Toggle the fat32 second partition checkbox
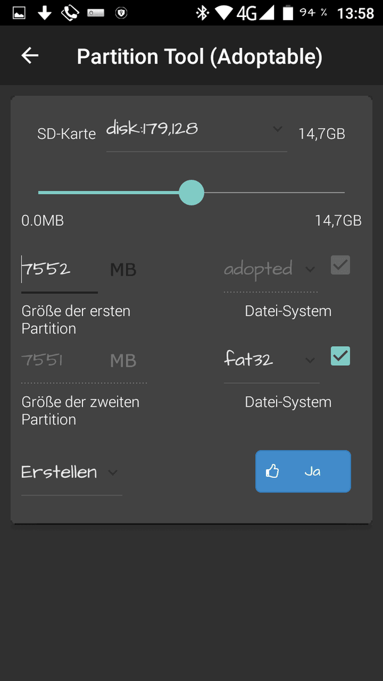The width and height of the screenshot is (383, 681). [340, 356]
